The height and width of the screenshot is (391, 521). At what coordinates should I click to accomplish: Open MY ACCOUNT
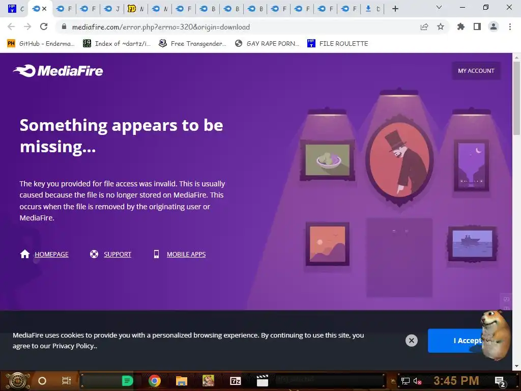click(x=476, y=70)
